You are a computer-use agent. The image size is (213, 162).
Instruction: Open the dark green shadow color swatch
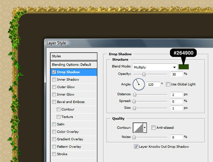[x=184, y=67]
